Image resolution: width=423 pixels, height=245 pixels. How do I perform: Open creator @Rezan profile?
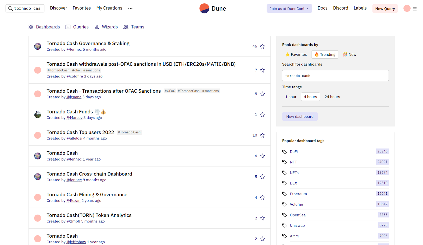point(73,201)
